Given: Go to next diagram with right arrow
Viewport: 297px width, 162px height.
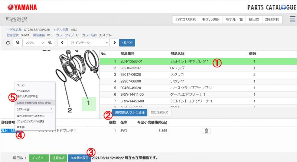Looking at the screenshot, I should coord(114,43).
